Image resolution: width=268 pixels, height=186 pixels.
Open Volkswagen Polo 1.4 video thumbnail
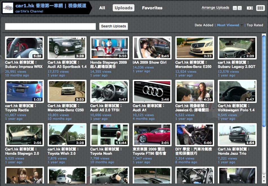[x=237, y=91]
